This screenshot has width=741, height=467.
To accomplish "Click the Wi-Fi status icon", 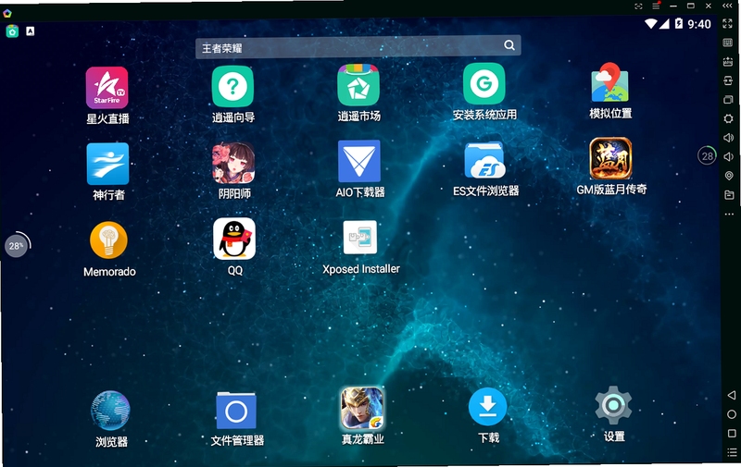I will (x=651, y=24).
